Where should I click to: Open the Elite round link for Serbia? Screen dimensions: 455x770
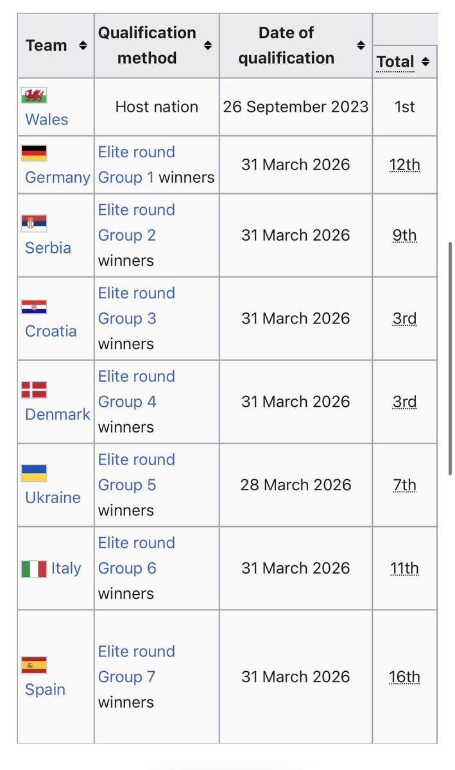coord(136,210)
